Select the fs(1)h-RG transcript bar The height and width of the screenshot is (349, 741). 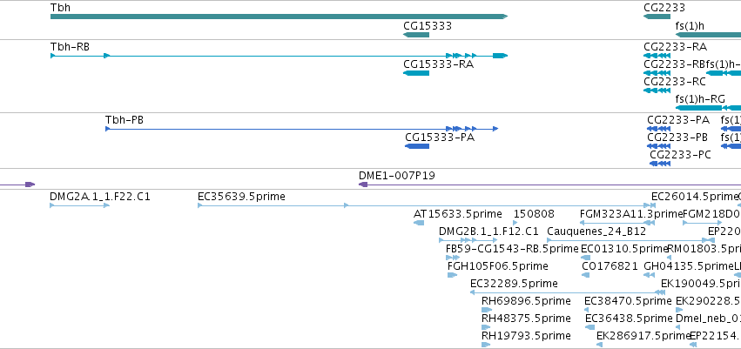pos(709,108)
